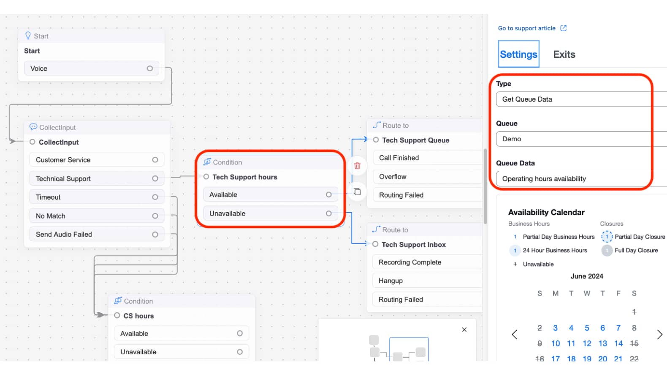Click the duplicate node copy icon
The height and width of the screenshot is (375, 667).
357,192
